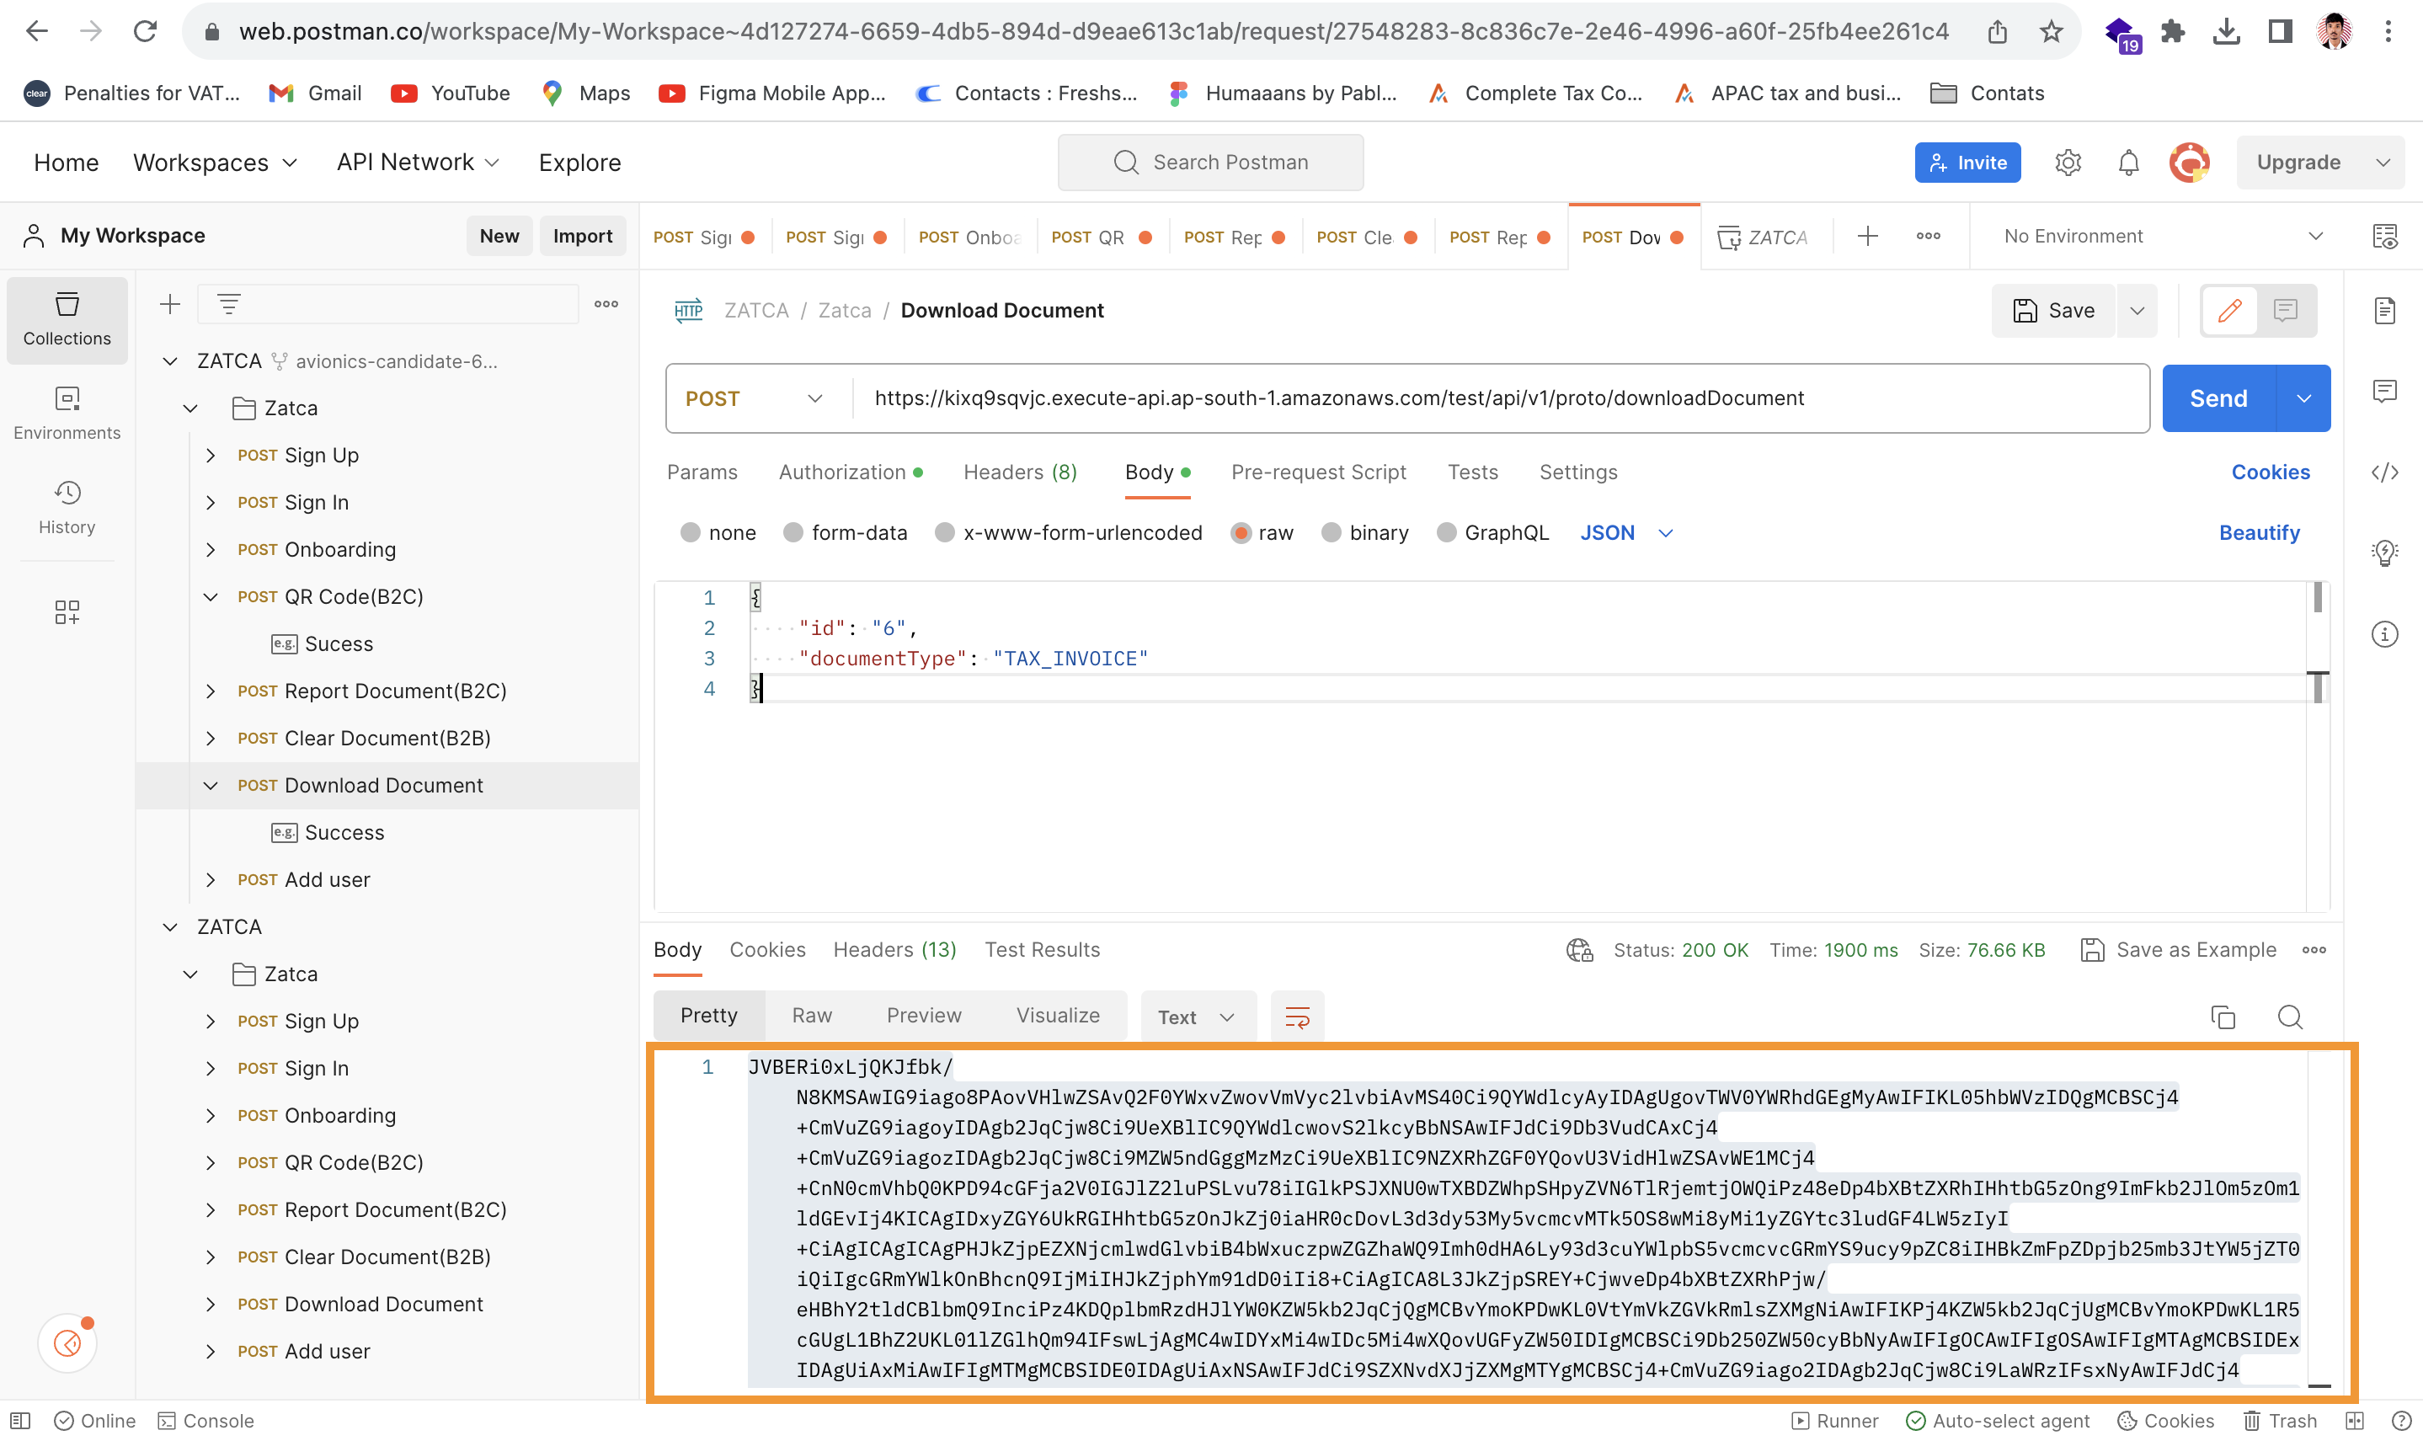Viewport: 2423px width, 1441px height.
Task: Open the Console from the status bar
Action: point(205,1420)
